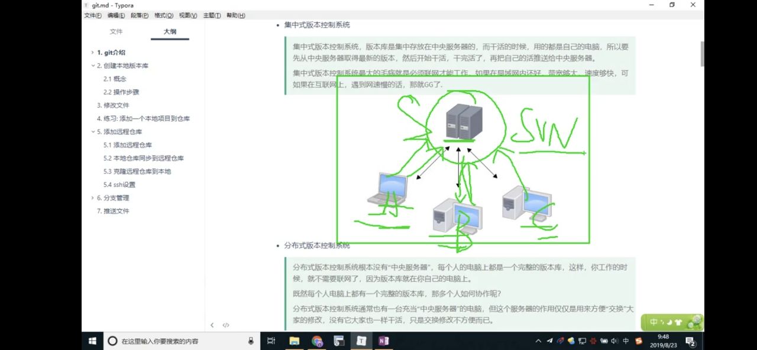Expand the 6. 分支管理 outline arrow
Viewport: 757px width, 350px height.
coord(92,198)
